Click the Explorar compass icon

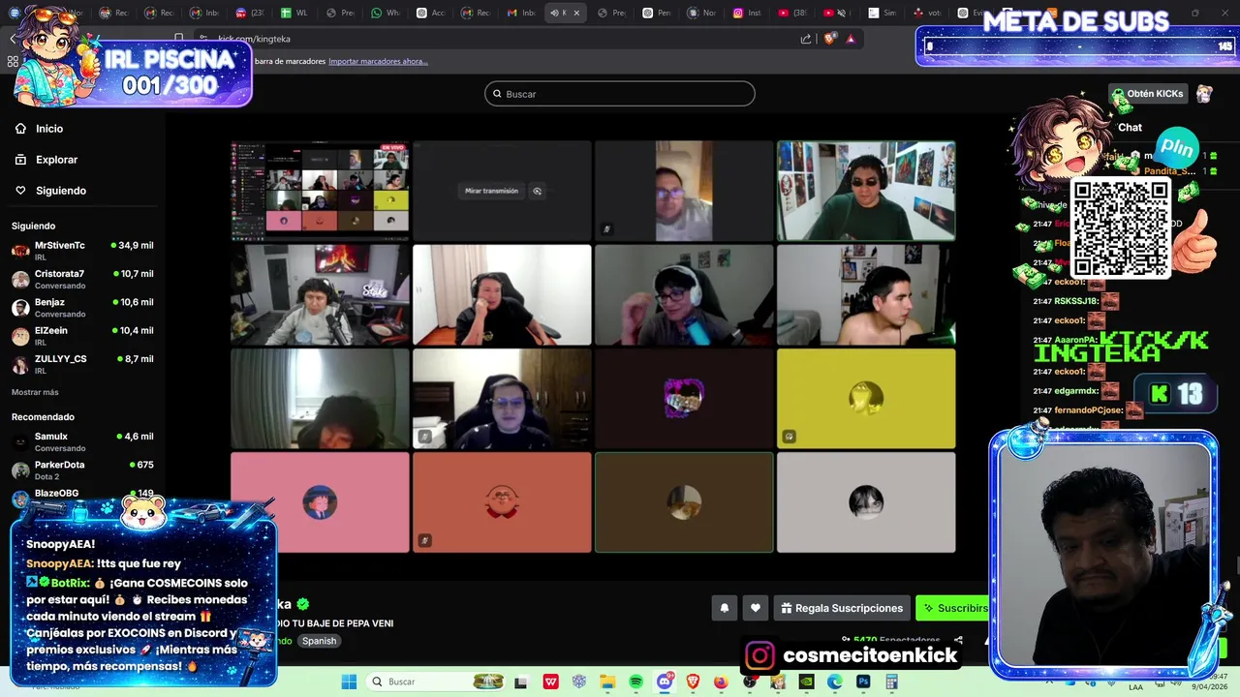pos(20,160)
